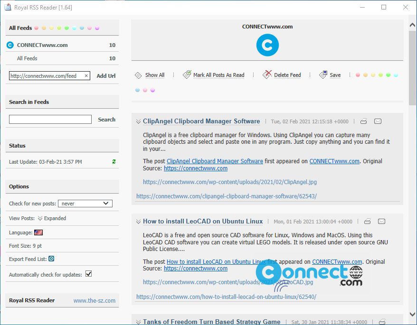Click the Save label in feed toolbar
The image size is (417, 325).
(335, 75)
